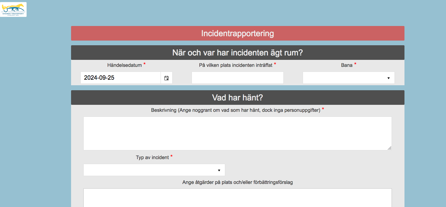This screenshot has width=446, height=207.
Task: Focus the incident location input field
Action: click(x=237, y=78)
